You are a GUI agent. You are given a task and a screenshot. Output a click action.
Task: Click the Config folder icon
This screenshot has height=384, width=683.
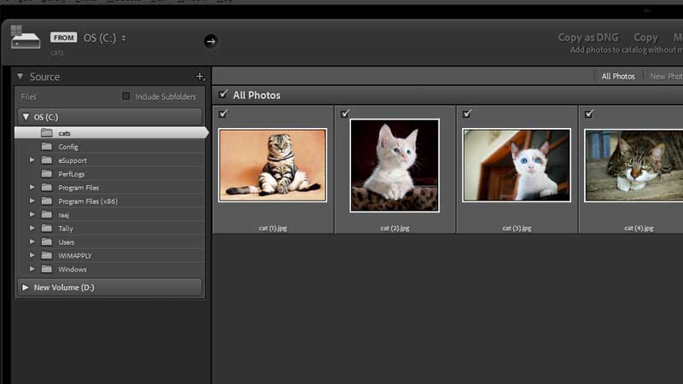point(47,147)
